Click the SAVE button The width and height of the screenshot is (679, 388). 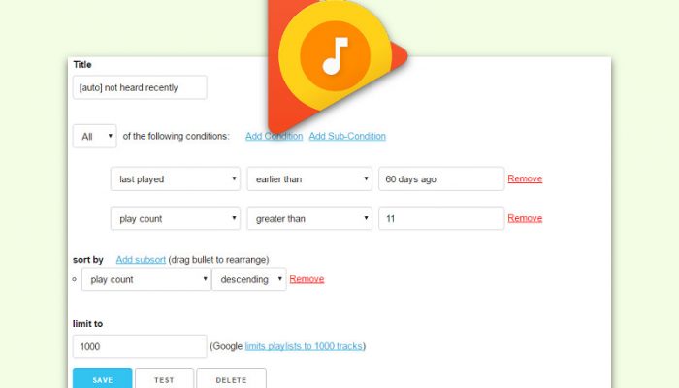pyautogui.click(x=103, y=378)
